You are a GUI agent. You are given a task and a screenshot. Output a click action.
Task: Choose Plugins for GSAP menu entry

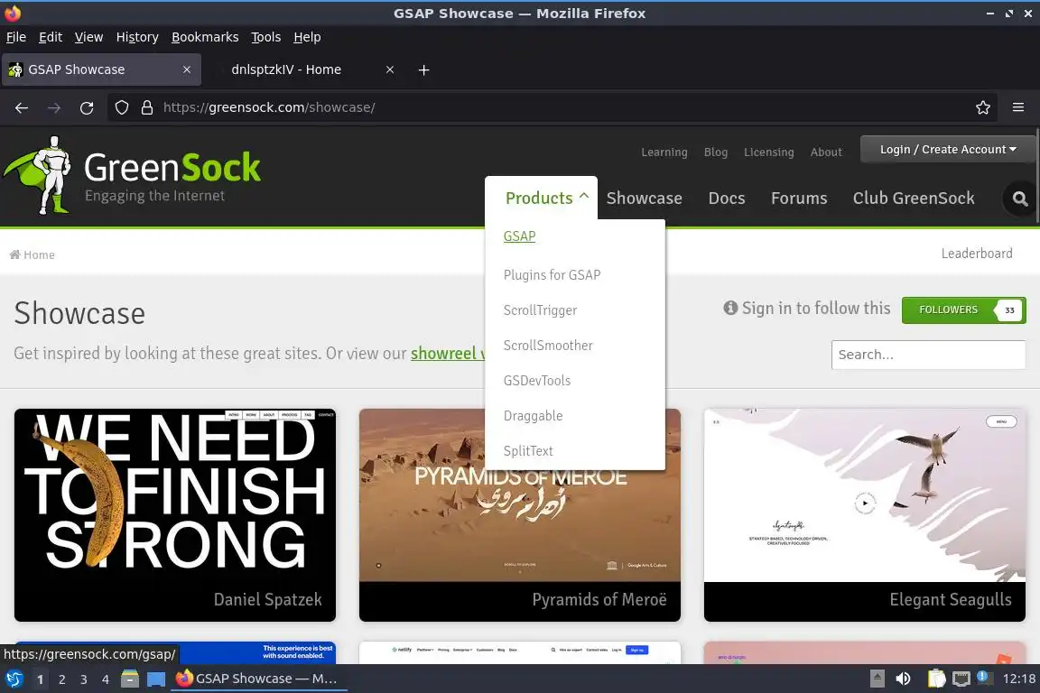[x=552, y=274]
